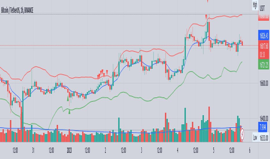Click the 16600.00 price axis level
Image resolution: width=270 pixels, height=159 pixels.
[264, 84]
